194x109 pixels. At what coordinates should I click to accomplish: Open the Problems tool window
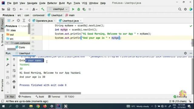(25, 97)
